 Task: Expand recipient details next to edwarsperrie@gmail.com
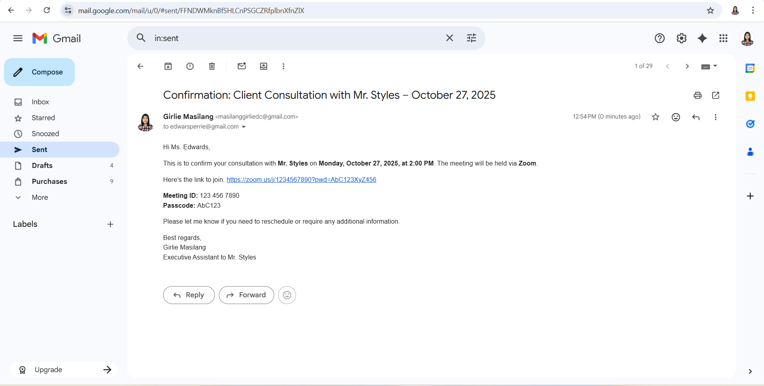(x=244, y=127)
